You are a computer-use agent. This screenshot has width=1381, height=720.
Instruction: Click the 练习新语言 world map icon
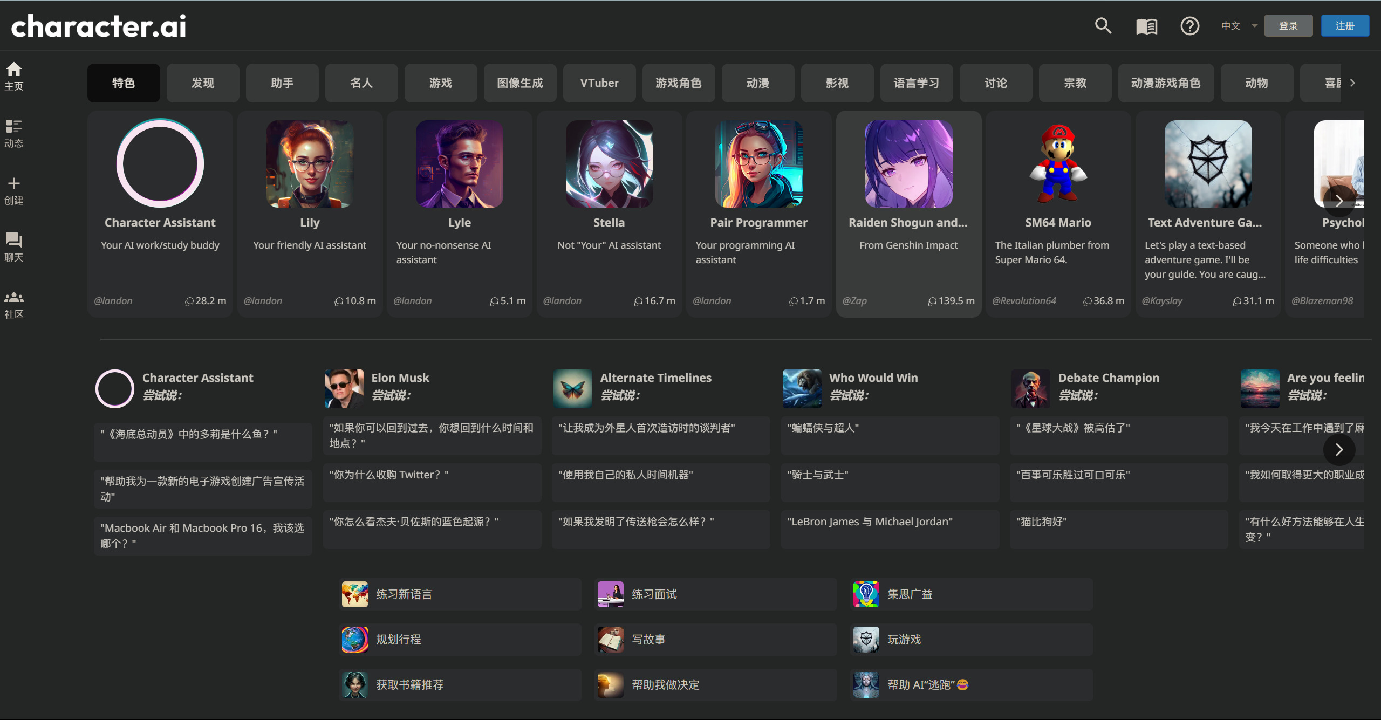click(355, 594)
